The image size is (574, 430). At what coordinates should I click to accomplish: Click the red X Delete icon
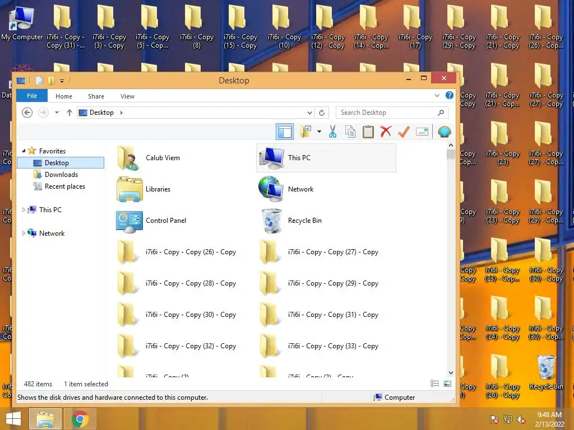pyautogui.click(x=386, y=132)
